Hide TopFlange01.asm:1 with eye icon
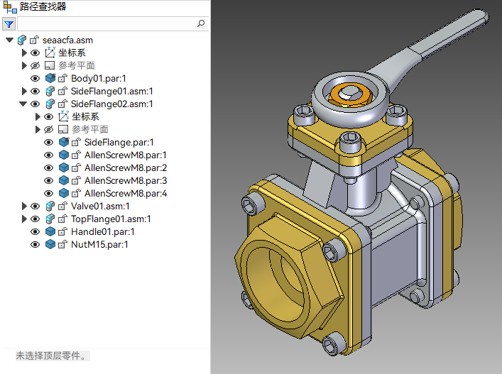Screen dimensions: 502x374 click(36, 219)
